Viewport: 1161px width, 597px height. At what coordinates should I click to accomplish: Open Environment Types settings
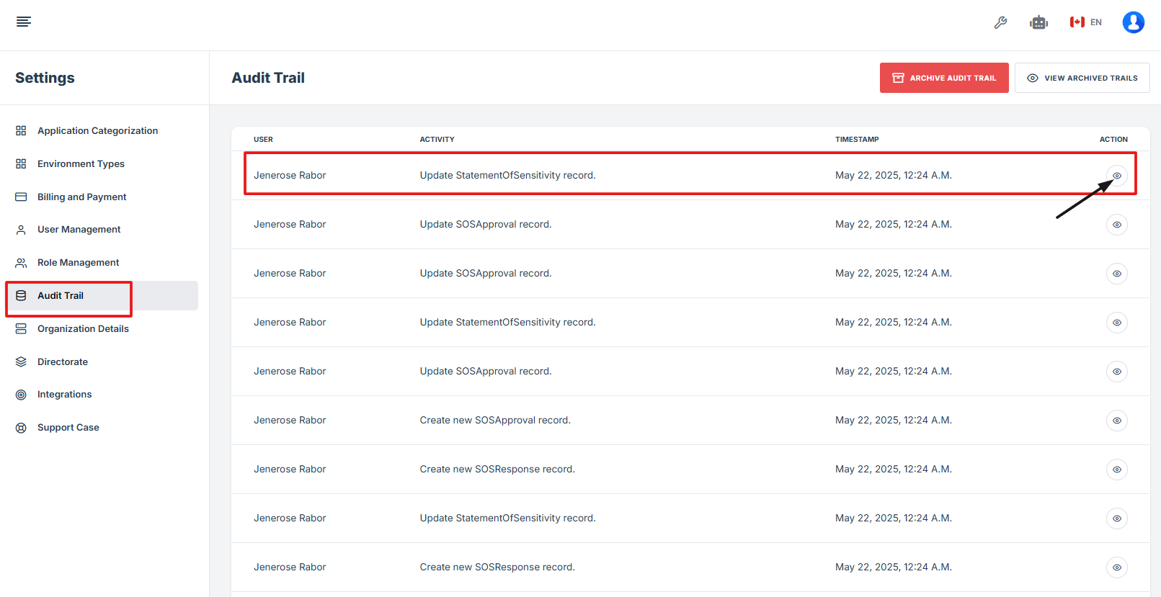pos(81,163)
